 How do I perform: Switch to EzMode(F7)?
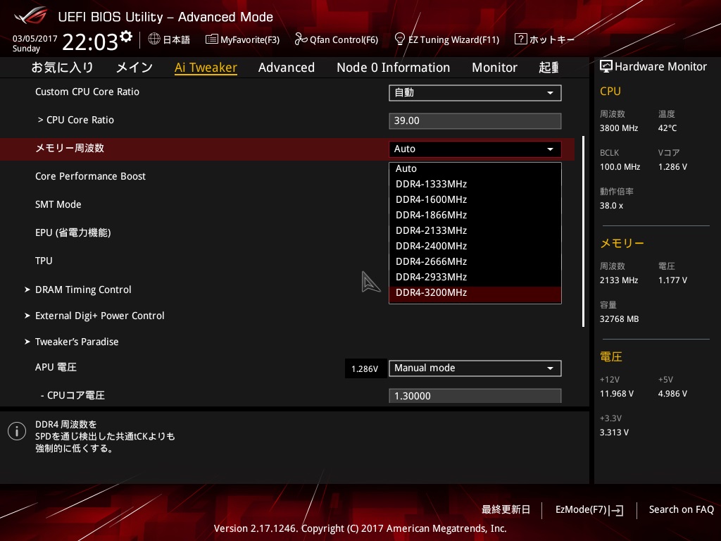point(589,510)
